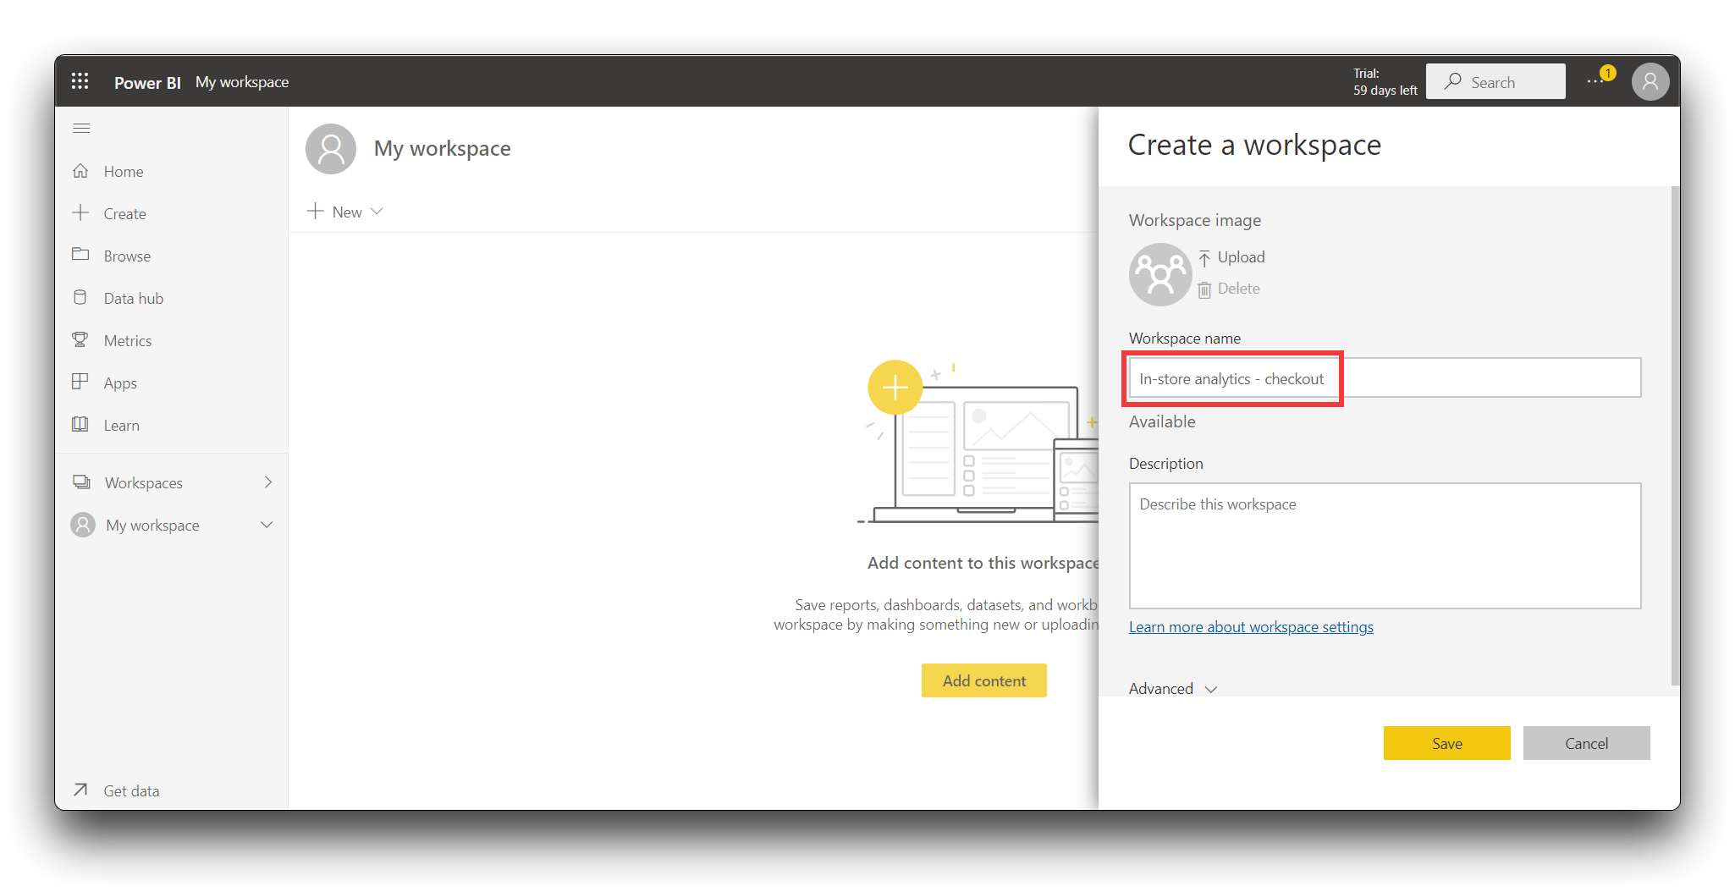Open the app launcher waffle icon
1735x892 pixels.
[80, 81]
